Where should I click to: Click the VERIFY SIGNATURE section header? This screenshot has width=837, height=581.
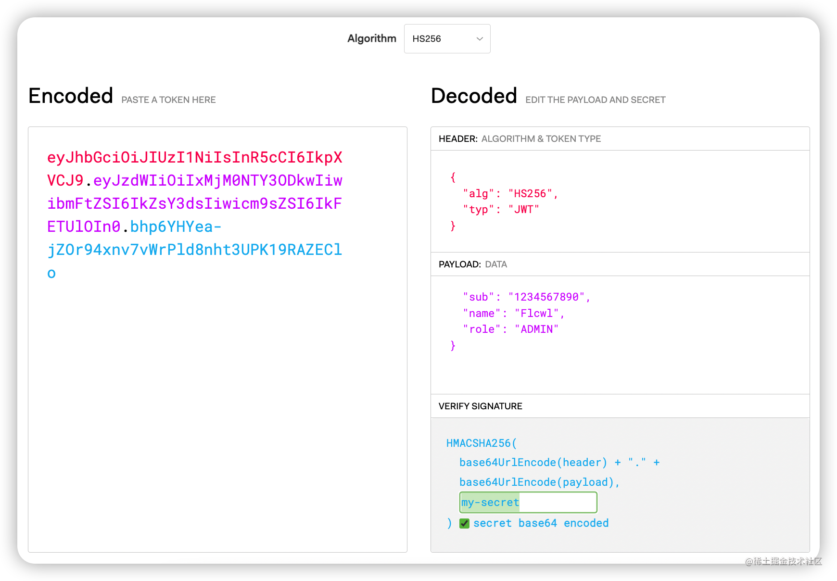(x=480, y=406)
